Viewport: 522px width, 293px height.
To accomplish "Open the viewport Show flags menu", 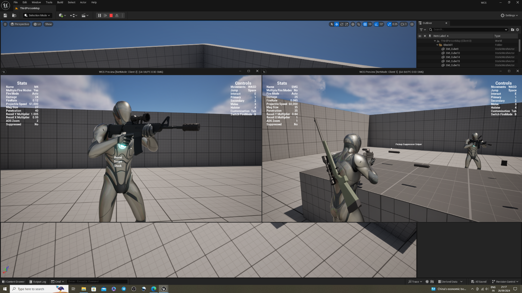I will [48, 24].
